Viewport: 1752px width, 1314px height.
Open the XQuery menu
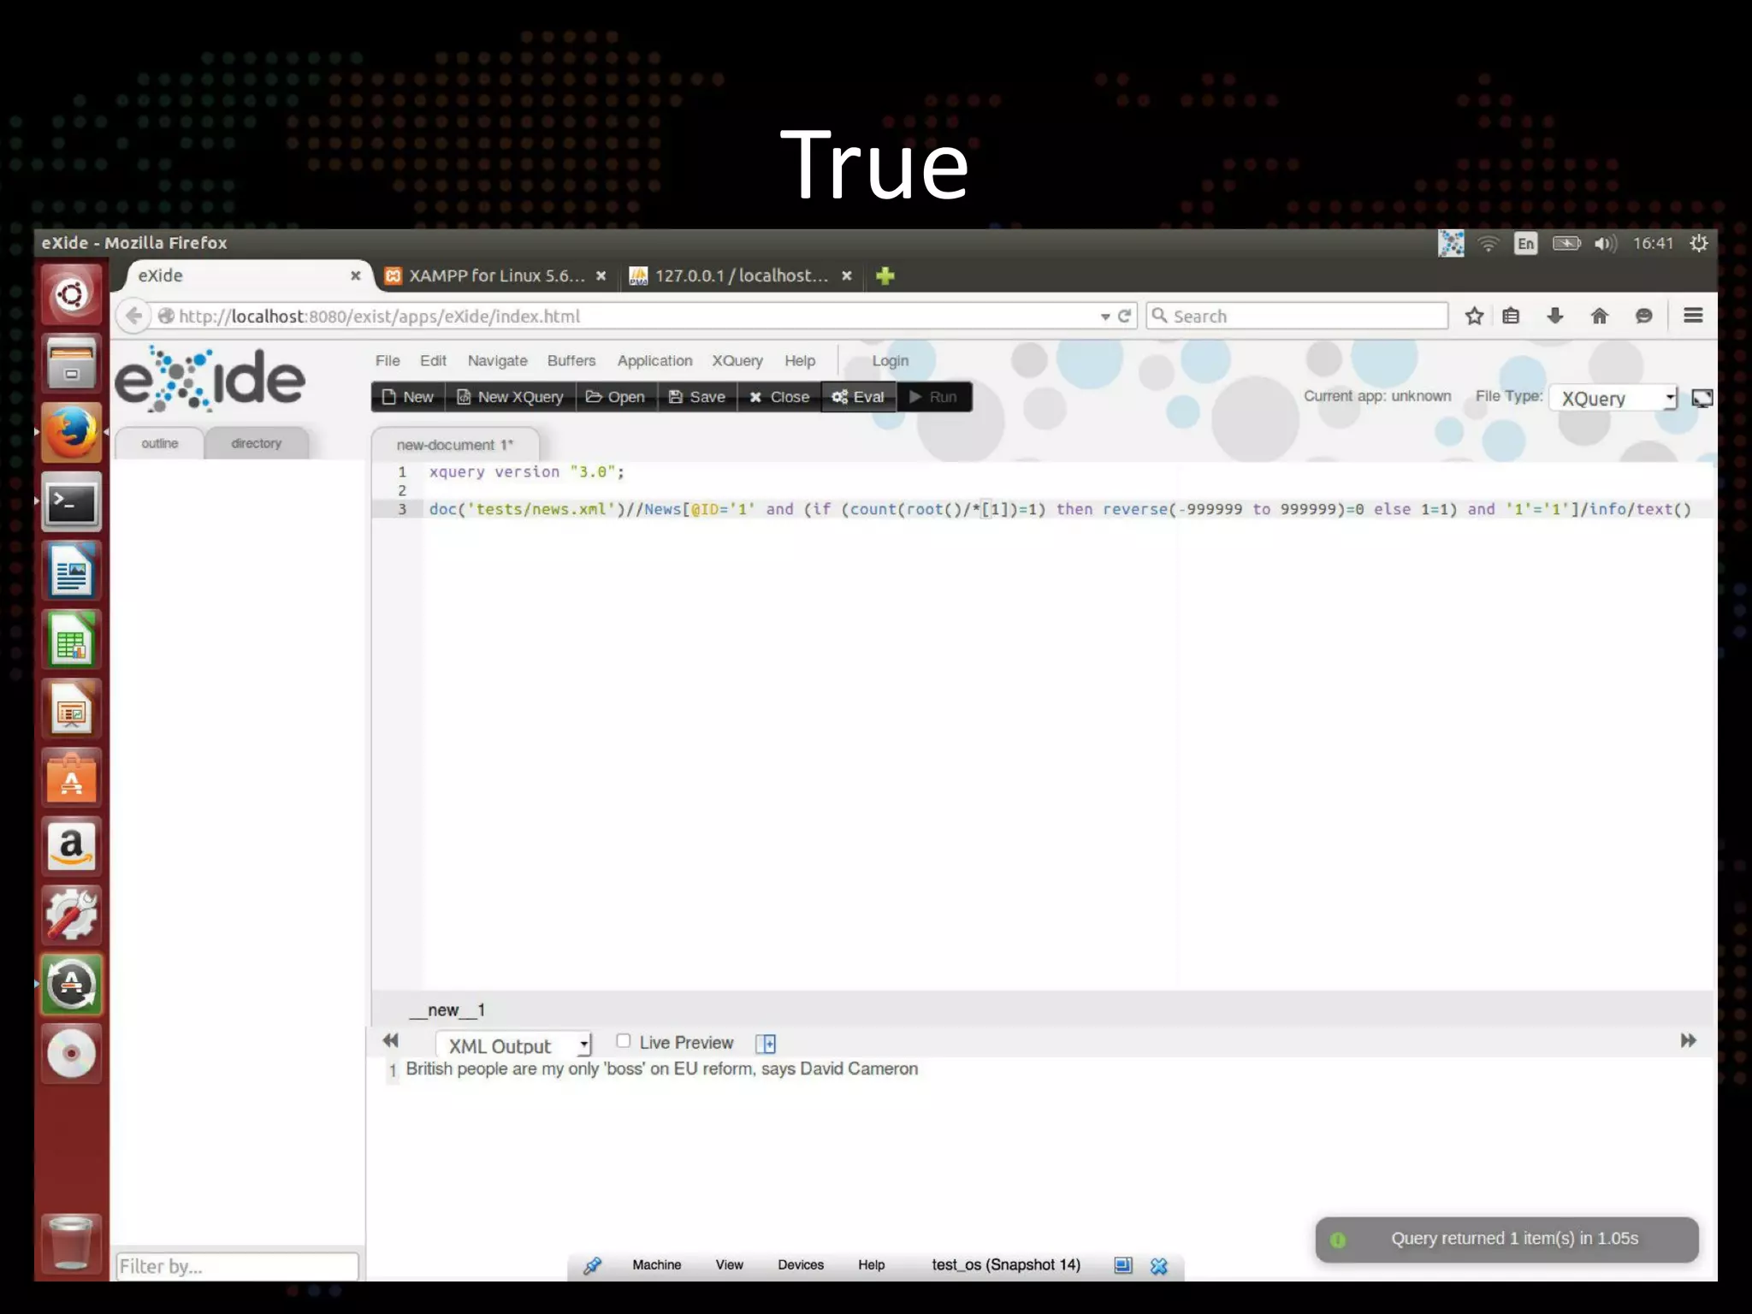click(x=737, y=361)
